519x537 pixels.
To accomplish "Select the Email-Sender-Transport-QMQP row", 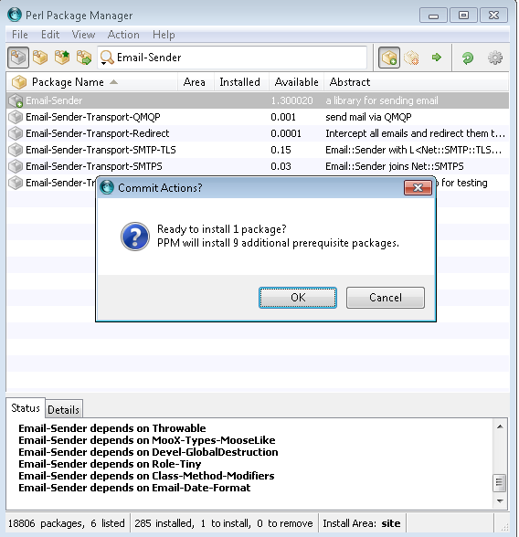I will tap(258, 117).
